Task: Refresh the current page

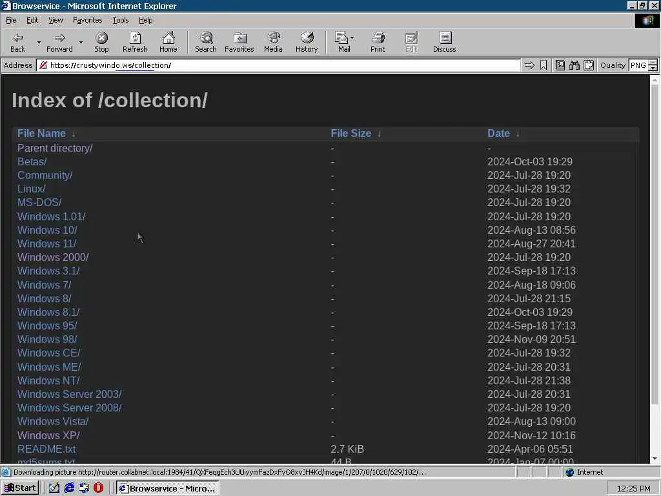Action: tap(135, 42)
